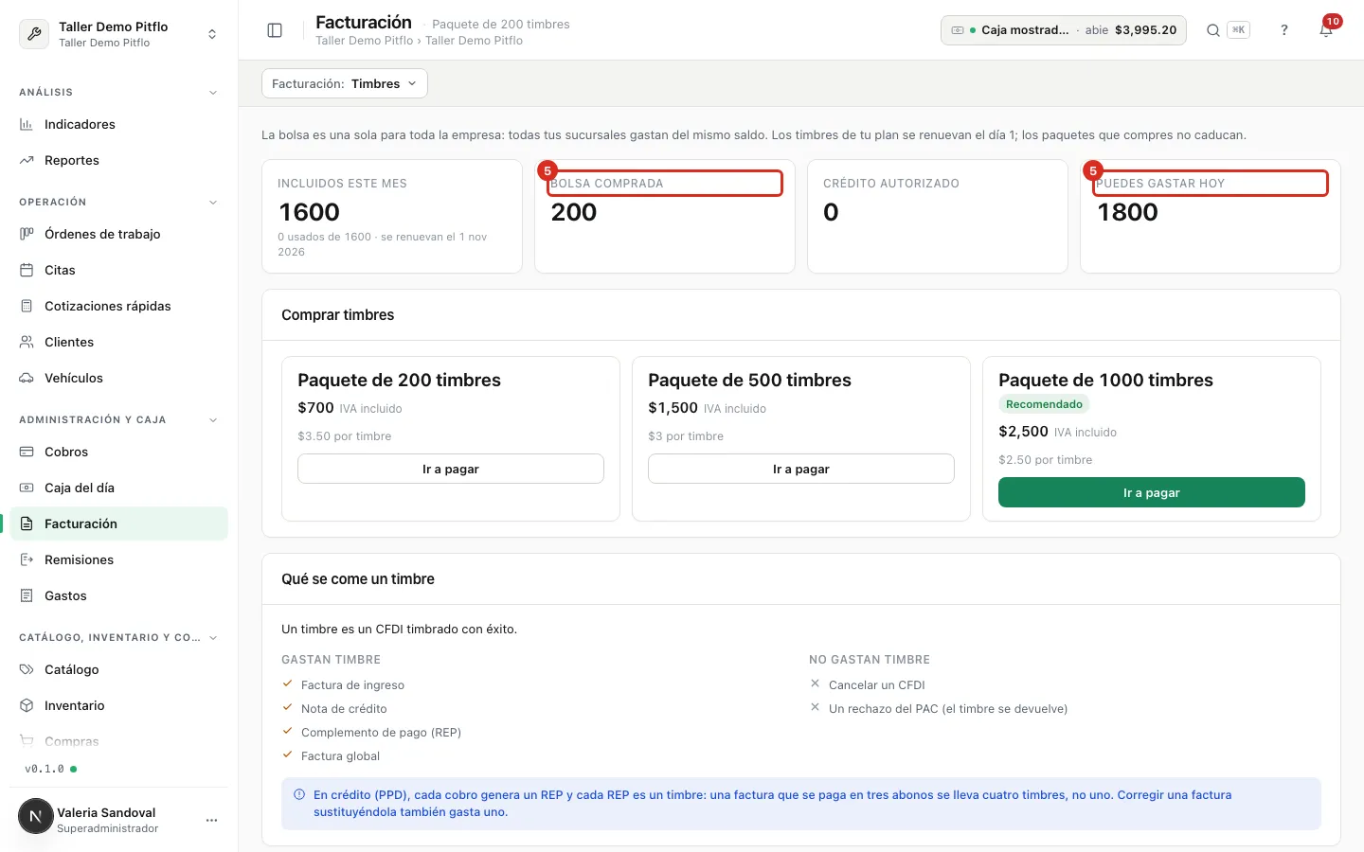Click the Vehículos car icon
The width and height of the screenshot is (1364, 852).
(27, 378)
